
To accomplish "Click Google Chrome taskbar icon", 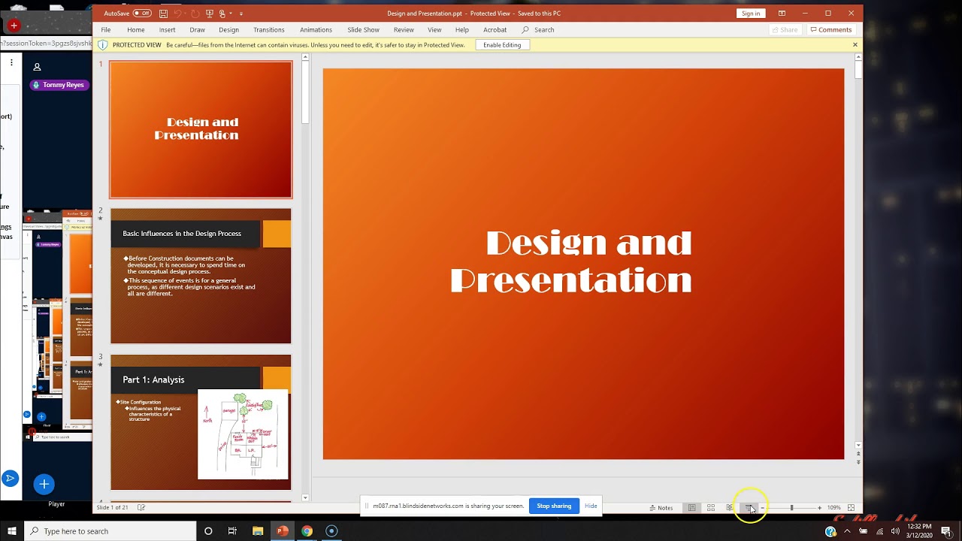I will (x=307, y=531).
